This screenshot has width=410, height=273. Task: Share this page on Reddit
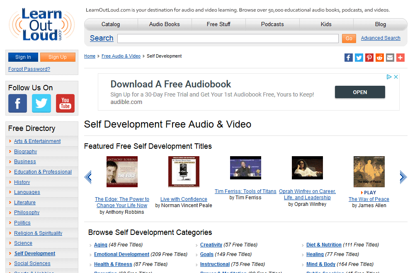click(x=380, y=58)
